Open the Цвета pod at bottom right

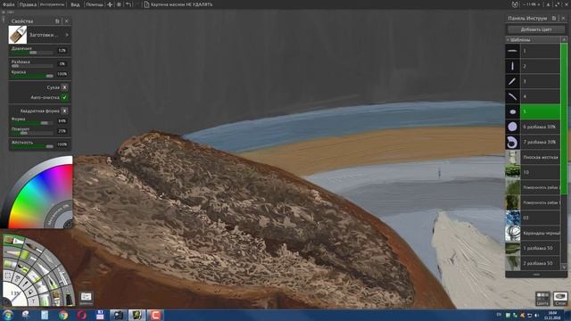[542, 299]
